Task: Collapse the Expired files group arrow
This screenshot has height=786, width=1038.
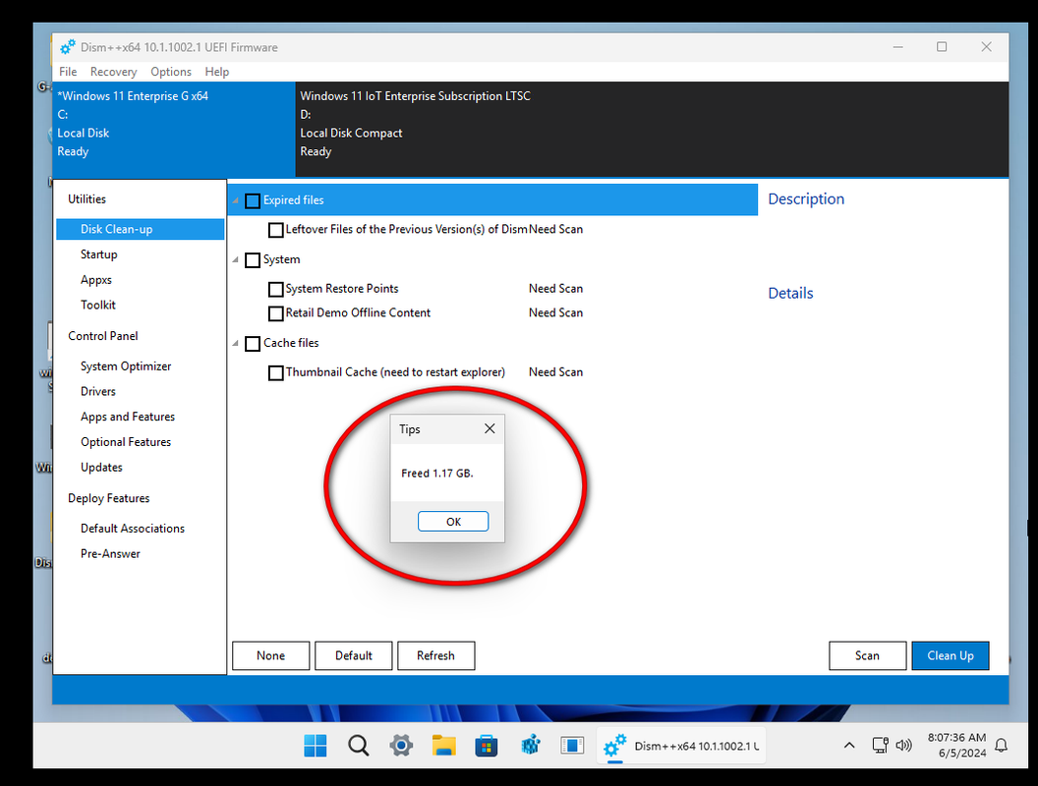Action: click(236, 200)
